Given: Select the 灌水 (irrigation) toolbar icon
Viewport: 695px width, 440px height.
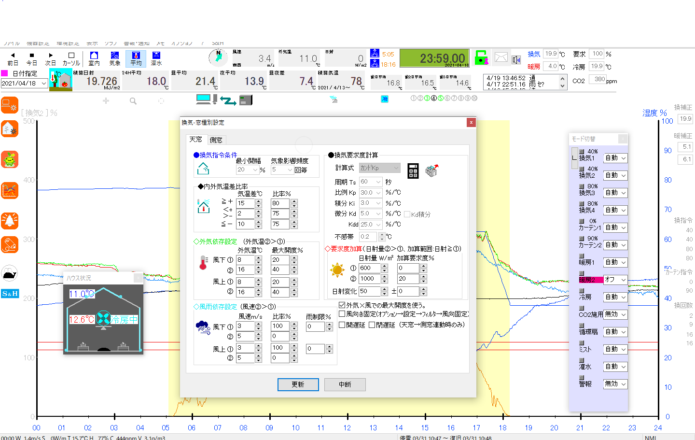Looking at the screenshot, I should pos(156,58).
